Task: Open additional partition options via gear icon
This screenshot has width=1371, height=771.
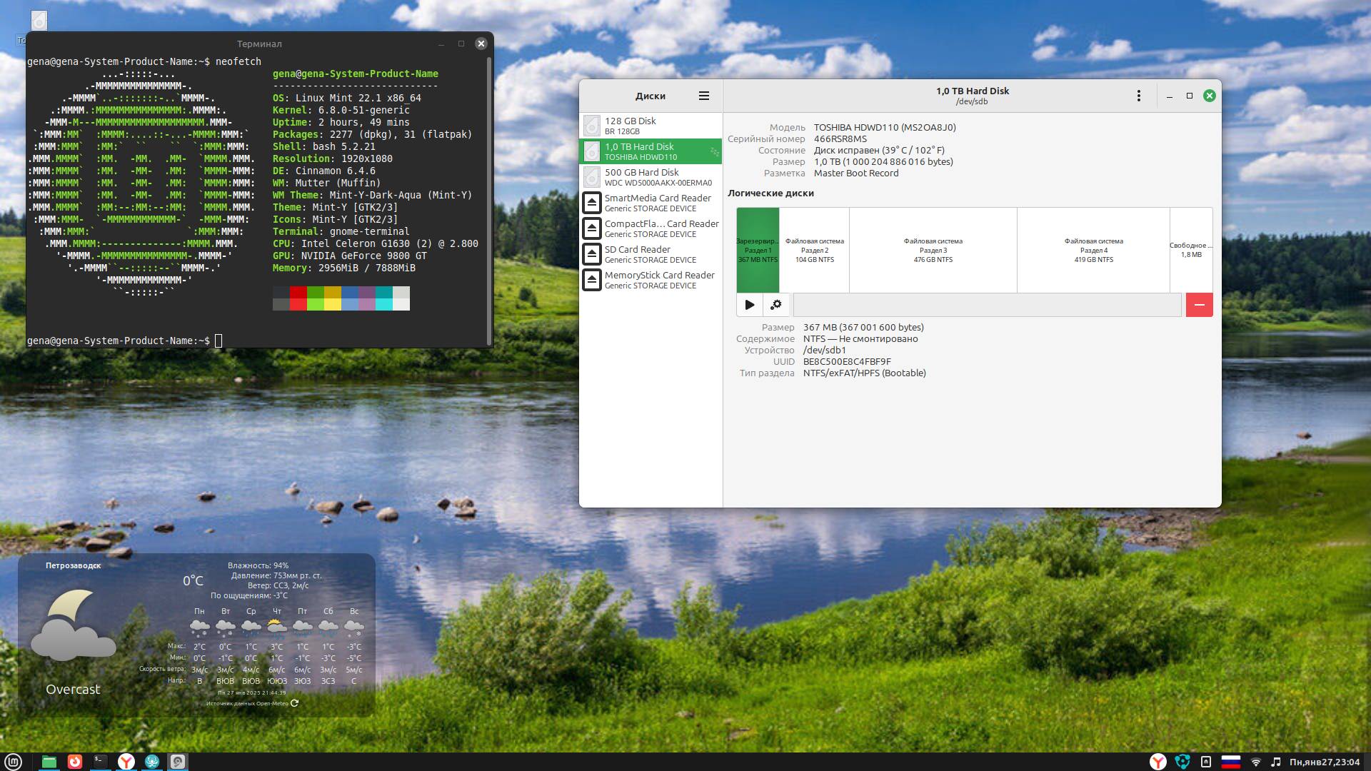Action: click(x=776, y=304)
